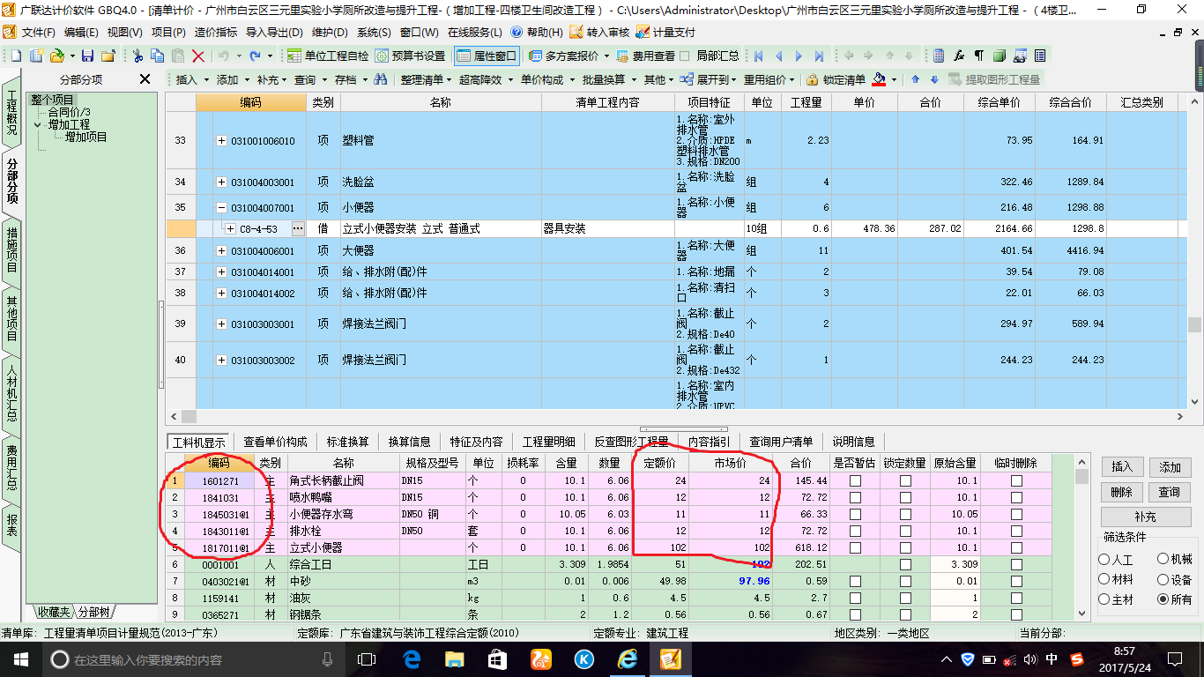The image size is (1204, 677).
Task: Click the 添加 button in right panel
Action: 1170,466
